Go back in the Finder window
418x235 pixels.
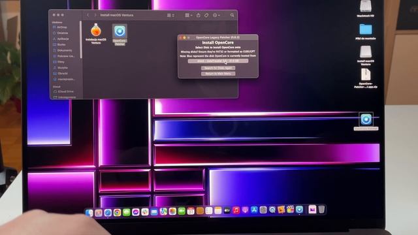point(88,15)
